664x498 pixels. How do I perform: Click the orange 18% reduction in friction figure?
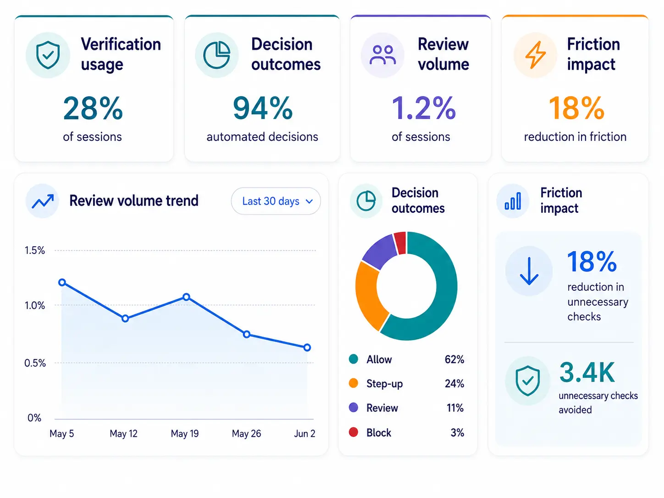[576, 108]
